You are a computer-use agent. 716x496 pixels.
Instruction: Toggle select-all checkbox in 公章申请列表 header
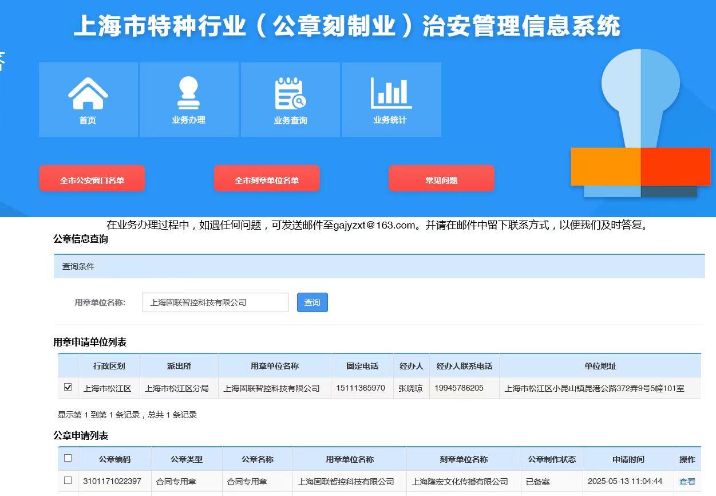[68, 458]
